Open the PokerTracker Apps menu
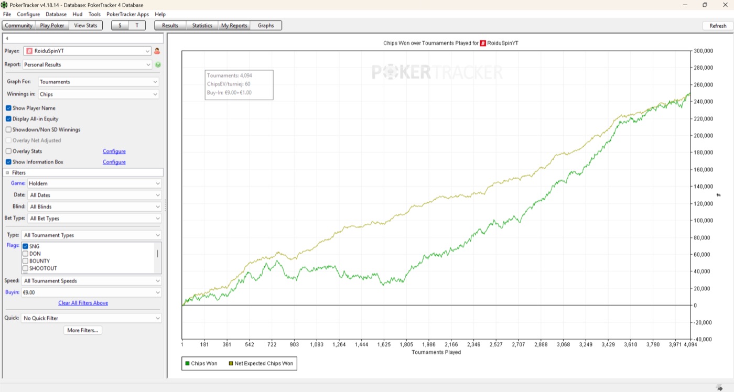 pos(127,14)
